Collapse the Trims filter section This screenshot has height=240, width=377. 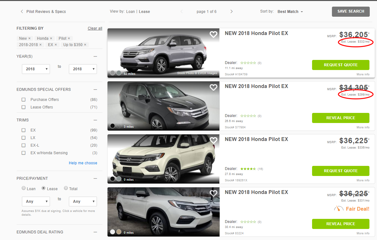pyautogui.click(x=95, y=120)
